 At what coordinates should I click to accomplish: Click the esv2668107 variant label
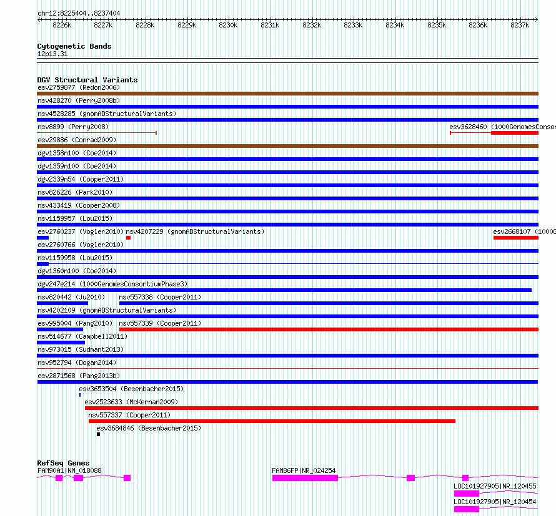tap(524, 231)
